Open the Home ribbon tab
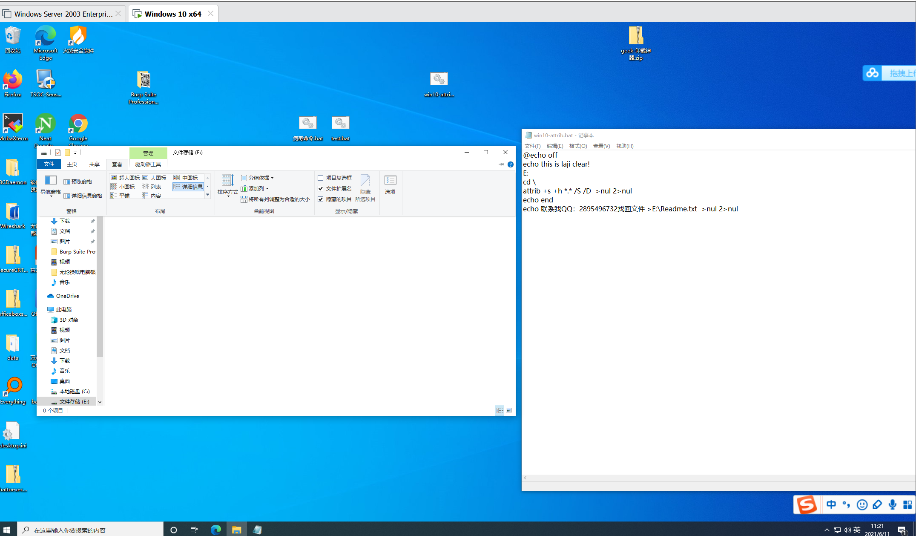 (x=72, y=164)
